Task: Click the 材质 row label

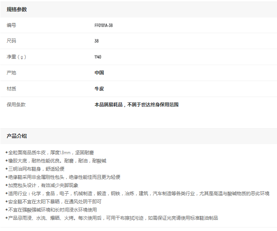Action: click(x=11, y=89)
